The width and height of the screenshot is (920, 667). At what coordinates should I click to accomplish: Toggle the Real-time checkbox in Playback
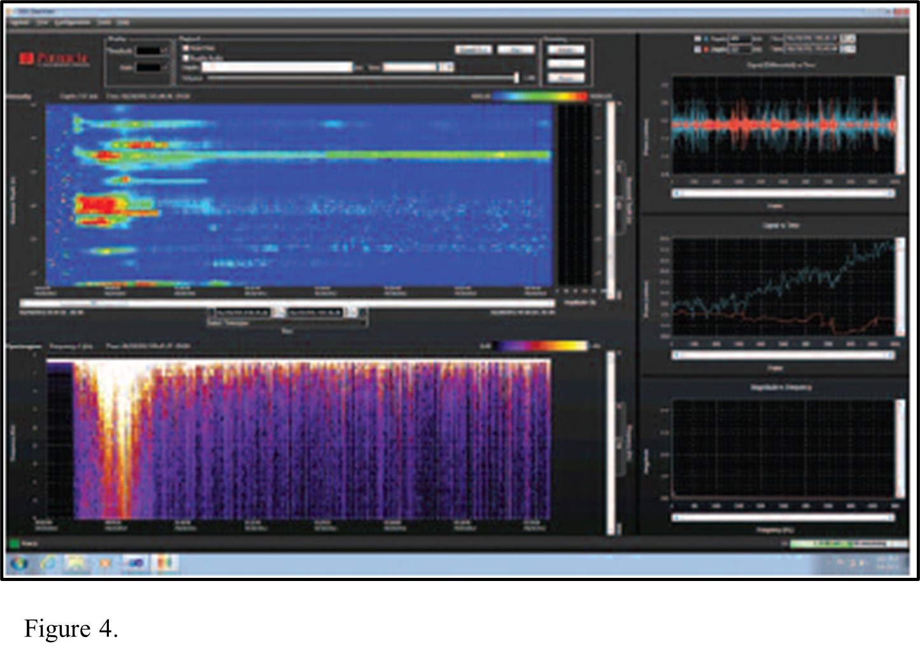pos(186,48)
